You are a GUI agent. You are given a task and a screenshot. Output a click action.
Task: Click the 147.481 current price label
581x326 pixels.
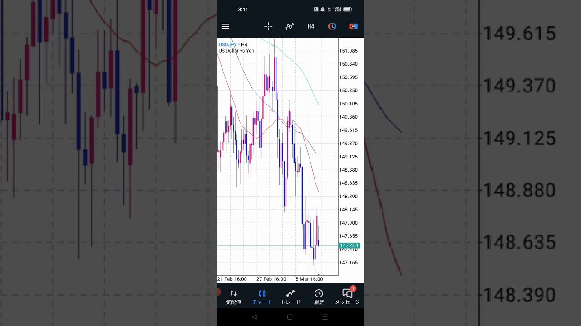(349, 245)
